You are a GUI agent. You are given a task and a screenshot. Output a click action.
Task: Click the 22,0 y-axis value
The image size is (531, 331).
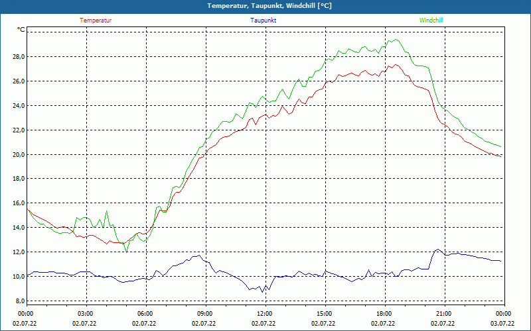tap(19, 130)
